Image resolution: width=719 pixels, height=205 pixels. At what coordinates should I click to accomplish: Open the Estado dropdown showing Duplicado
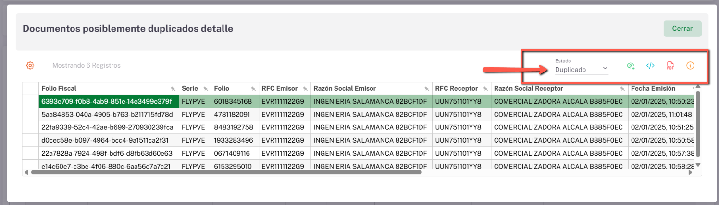[x=577, y=70]
